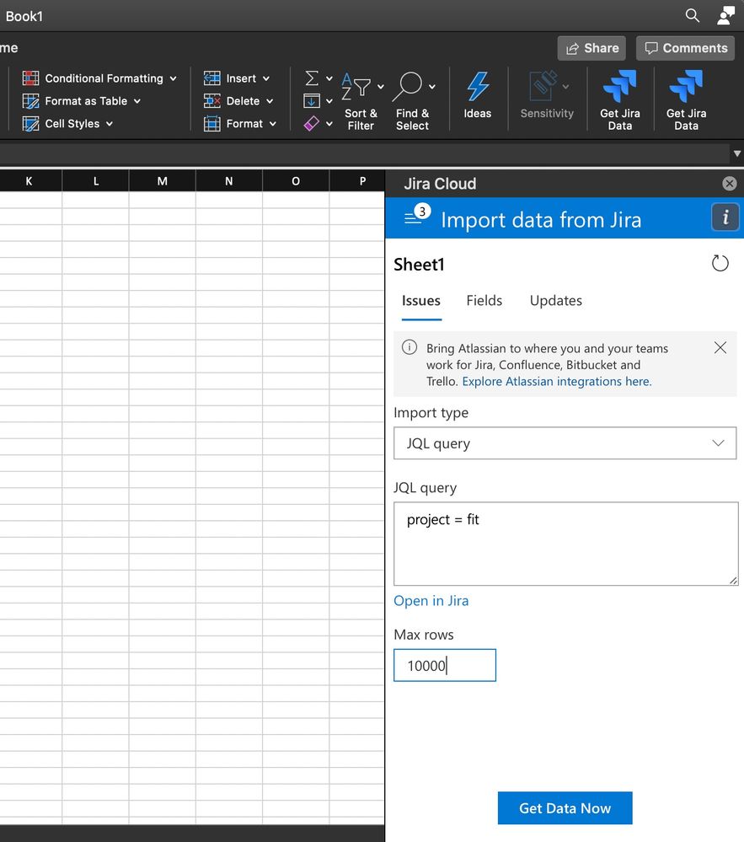Open Format as Table dropdown
This screenshot has width=744, height=842.
[x=81, y=101]
